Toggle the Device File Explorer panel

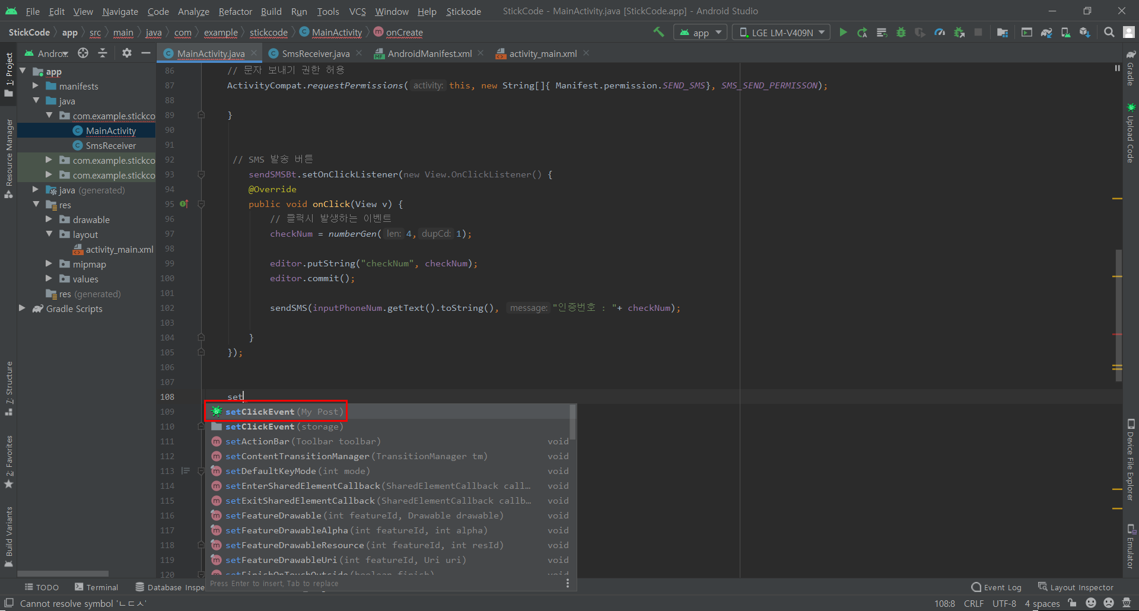1131,460
